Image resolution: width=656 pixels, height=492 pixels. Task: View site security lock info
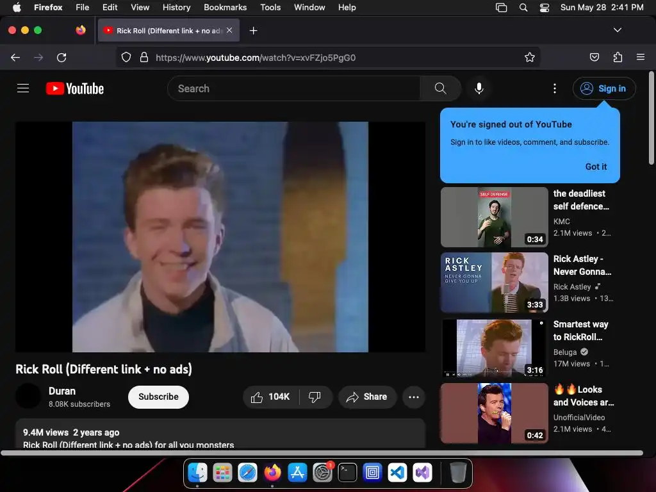point(144,57)
